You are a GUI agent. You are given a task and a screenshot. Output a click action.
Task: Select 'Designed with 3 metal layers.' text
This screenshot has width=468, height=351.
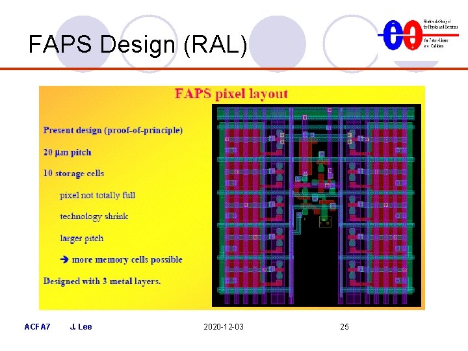point(102,281)
